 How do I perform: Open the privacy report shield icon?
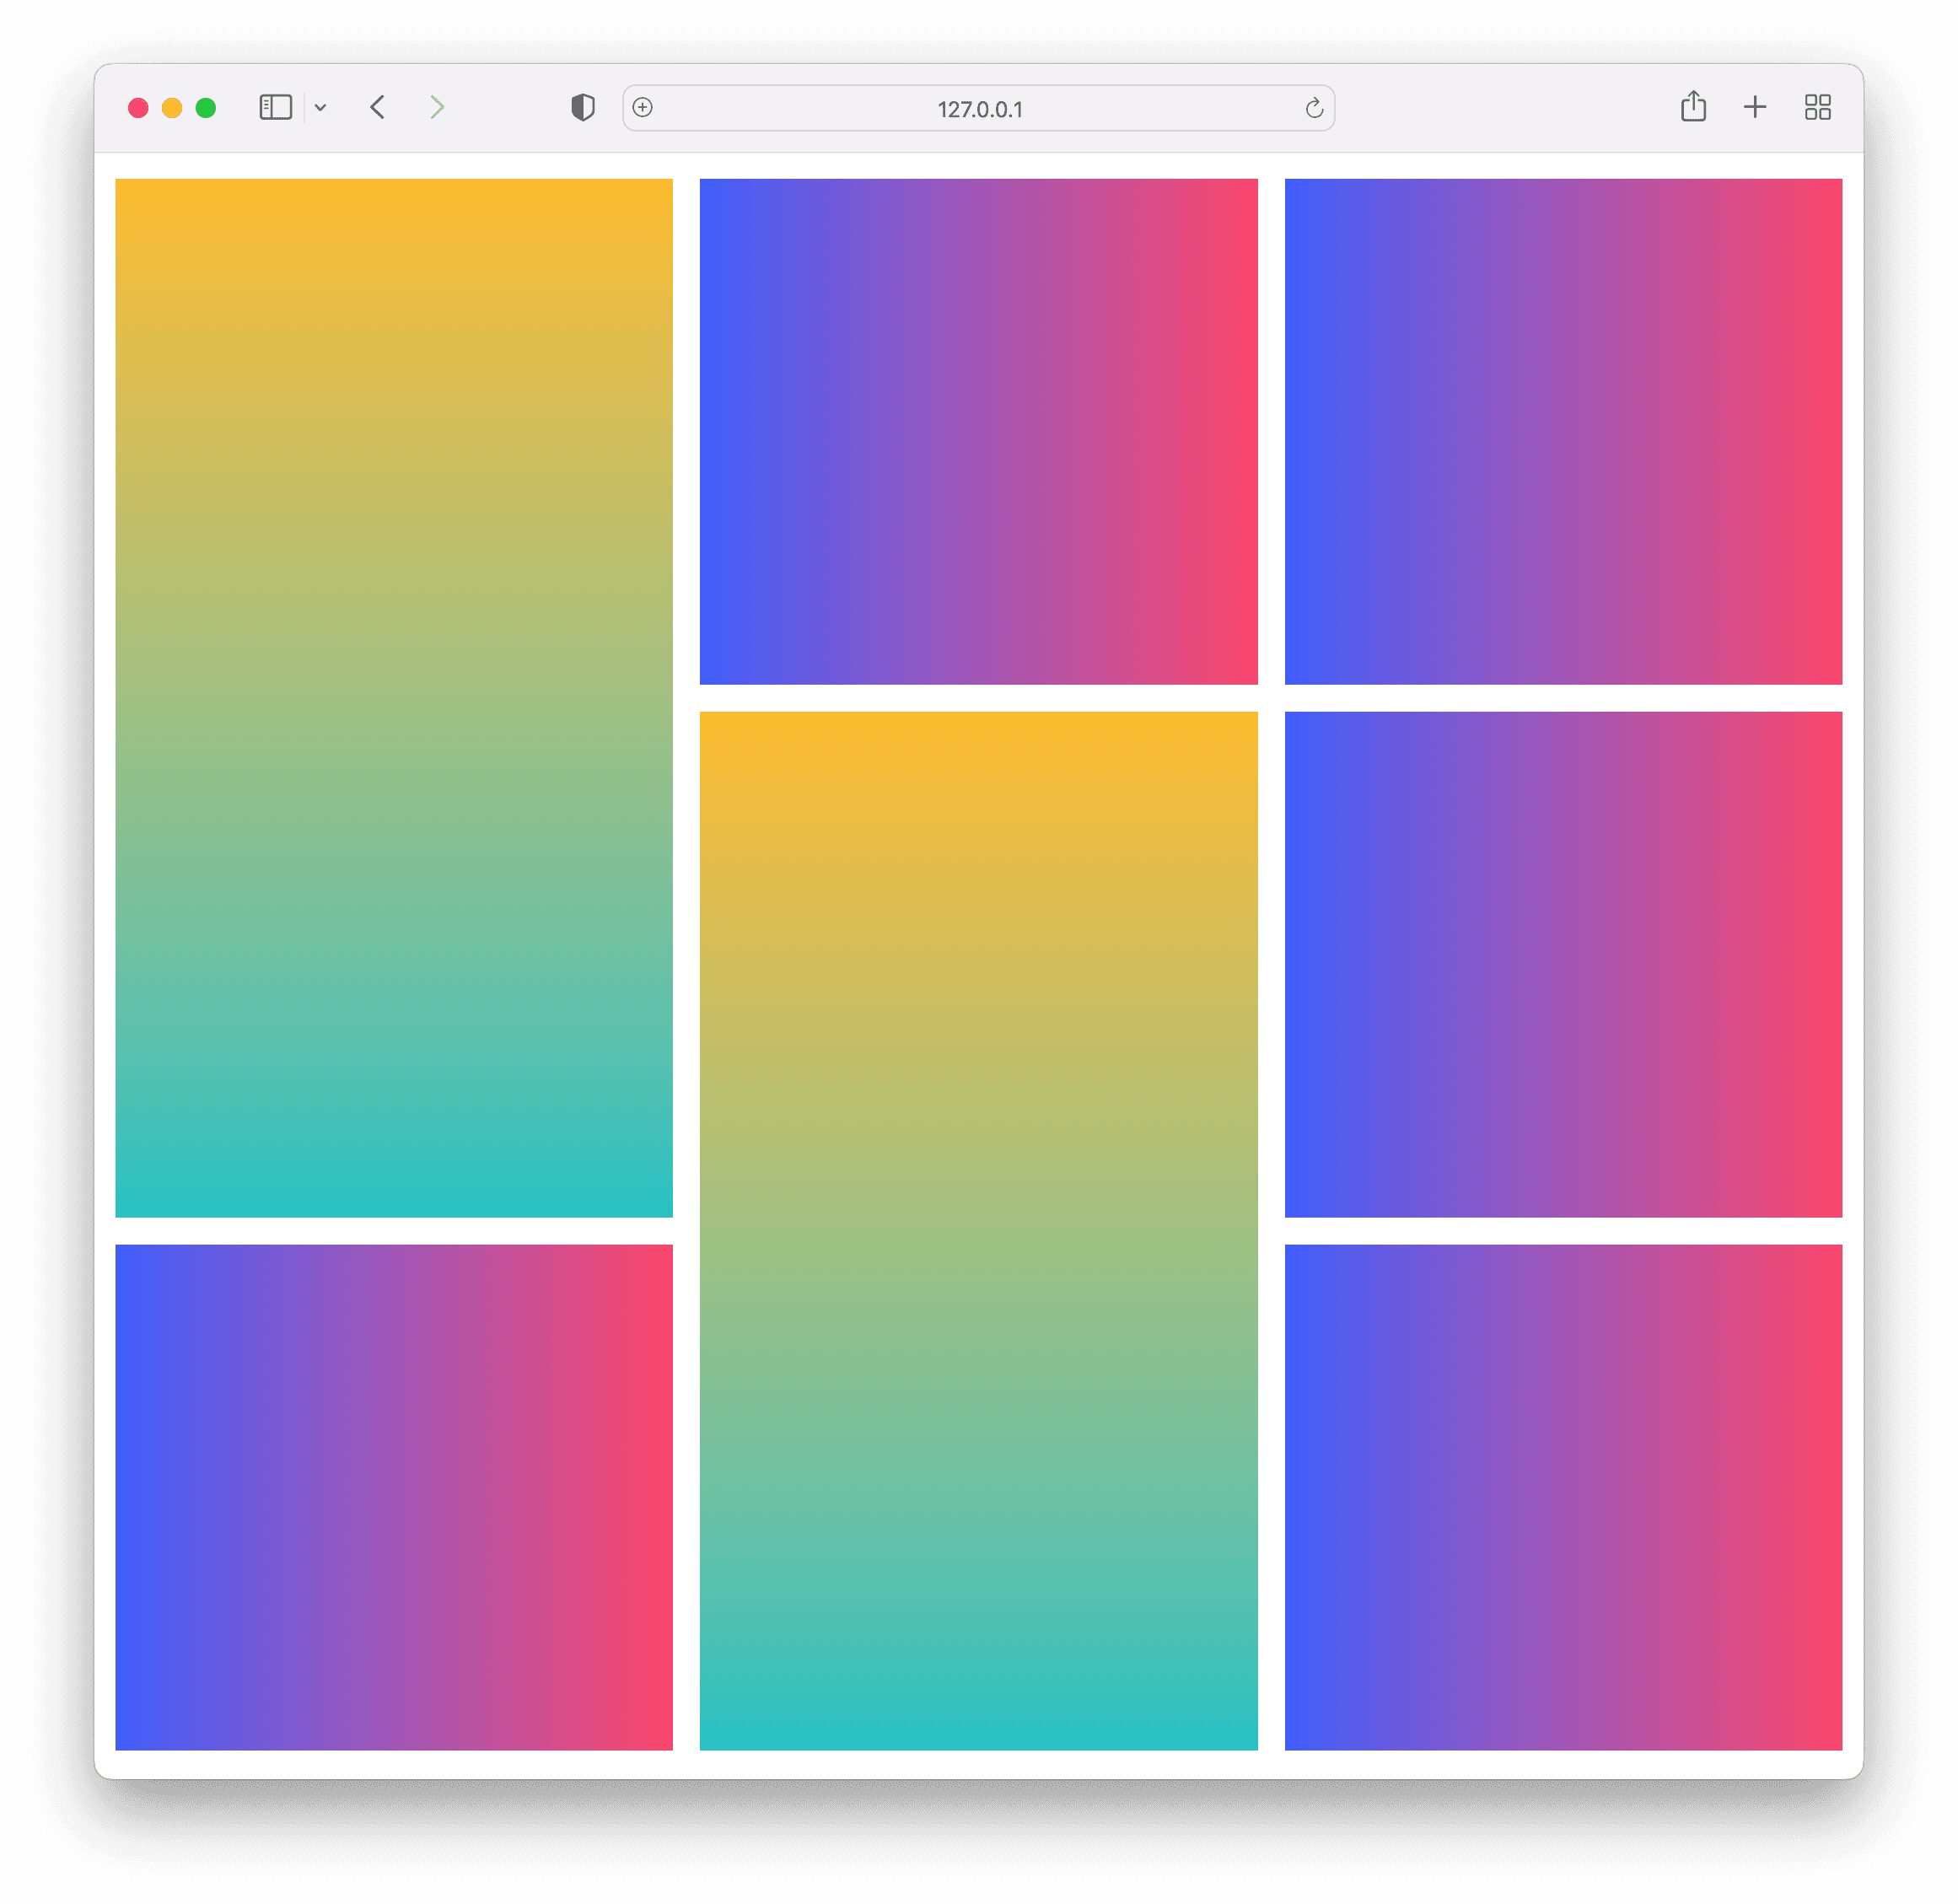point(582,107)
